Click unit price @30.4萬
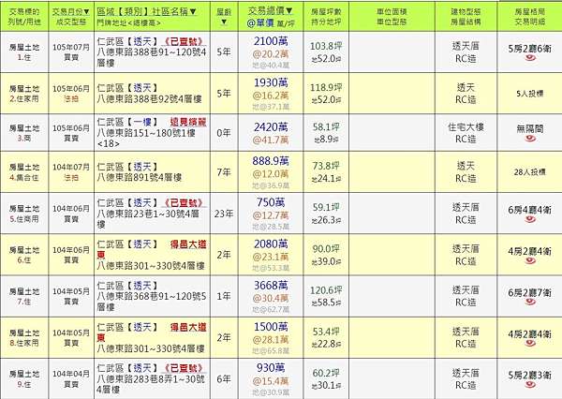562x399 pixels. (x=271, y=298)
